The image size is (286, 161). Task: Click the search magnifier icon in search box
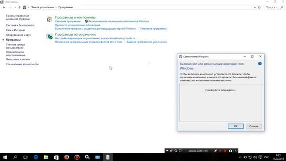pos(282,7)
